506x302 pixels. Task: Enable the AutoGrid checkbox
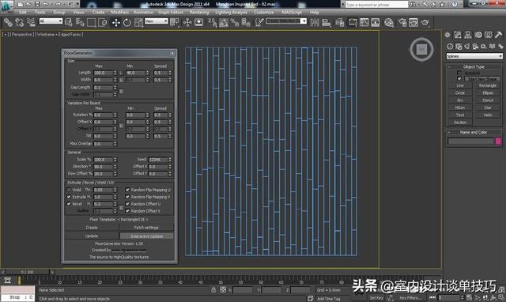click(459, 74)
